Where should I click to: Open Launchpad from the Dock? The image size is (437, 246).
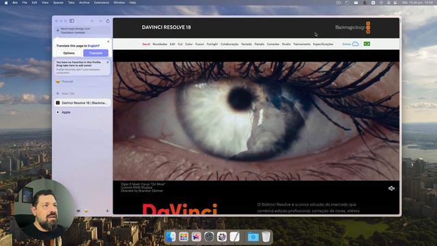tap(184, 237)
